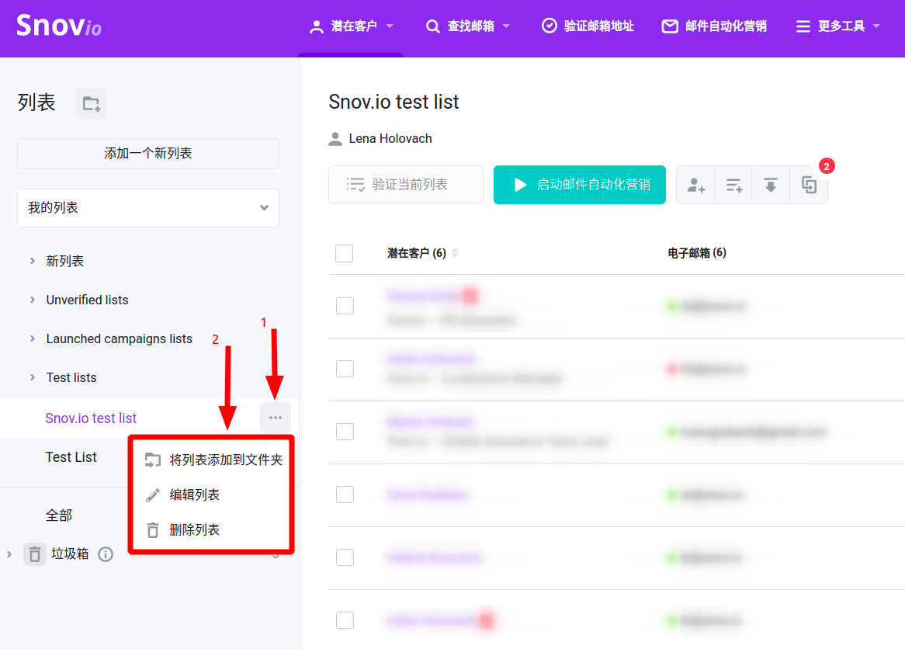Check the third prospect row checkbox
905x649 pixels.
pos(345,432)
